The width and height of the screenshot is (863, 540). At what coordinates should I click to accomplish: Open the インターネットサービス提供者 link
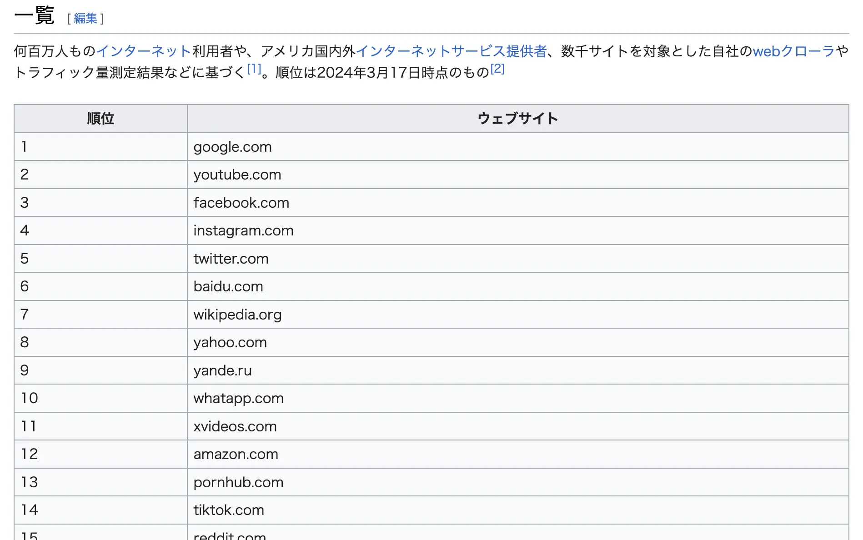coord(451,51)
